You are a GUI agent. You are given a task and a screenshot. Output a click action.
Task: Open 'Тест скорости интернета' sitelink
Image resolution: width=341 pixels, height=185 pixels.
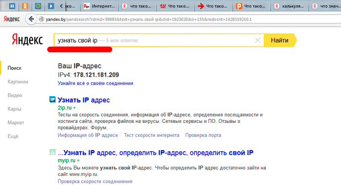click(x=152, y=135)
